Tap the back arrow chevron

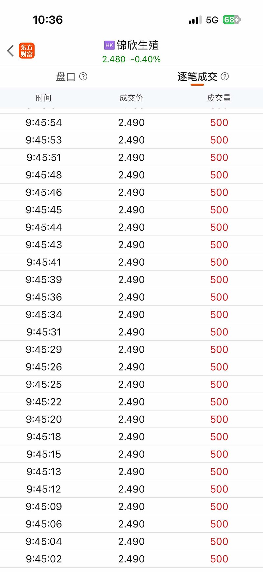[x=11, y=51]
